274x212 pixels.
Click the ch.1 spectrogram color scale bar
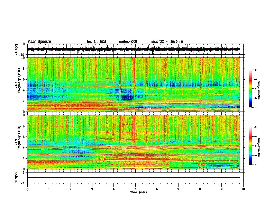point(250,88)
